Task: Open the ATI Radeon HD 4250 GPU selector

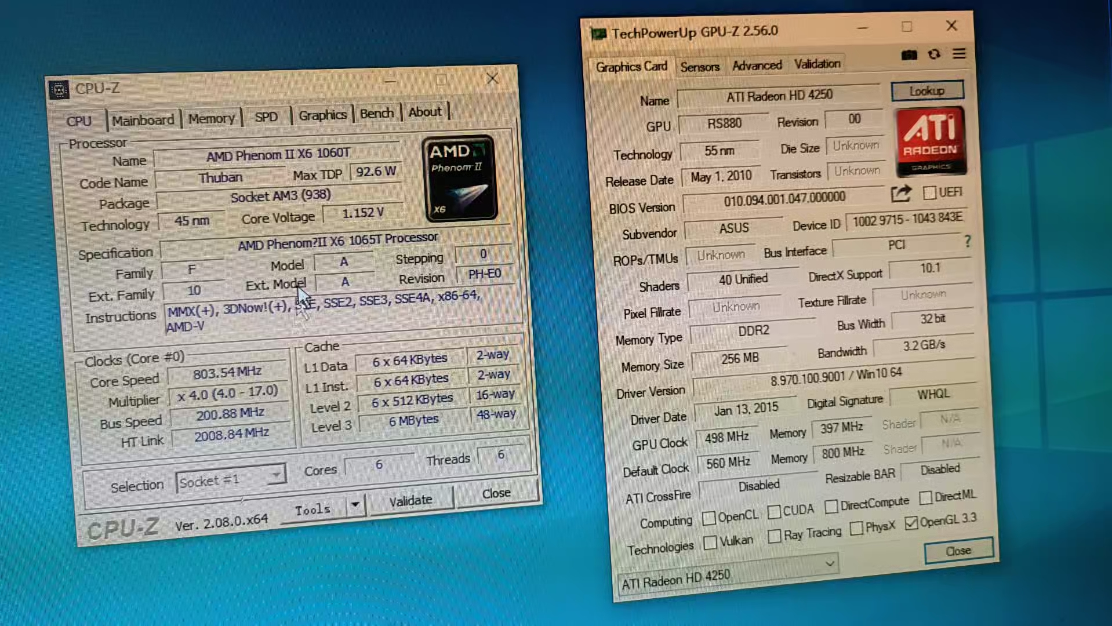Action: [x=729, y=573]
